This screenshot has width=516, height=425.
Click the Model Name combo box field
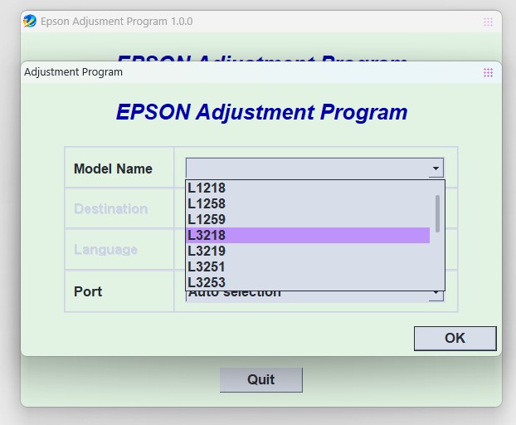[314, 169]
